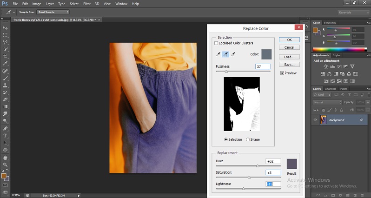
Task: Select the Ellipse shape tool
Action: (5, 150)
